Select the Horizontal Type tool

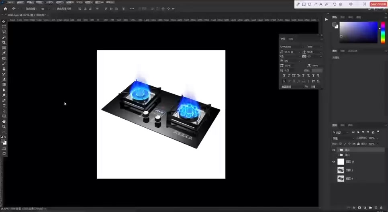pyautogui.click(x=4, y=106)
